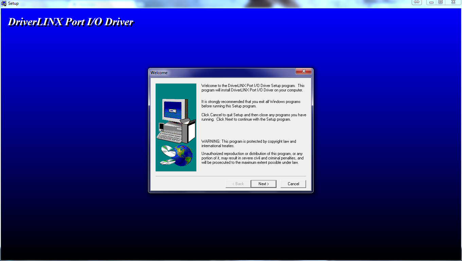Close the main Setup window
This screenshot has width=462, height=261.
point(453,2)
